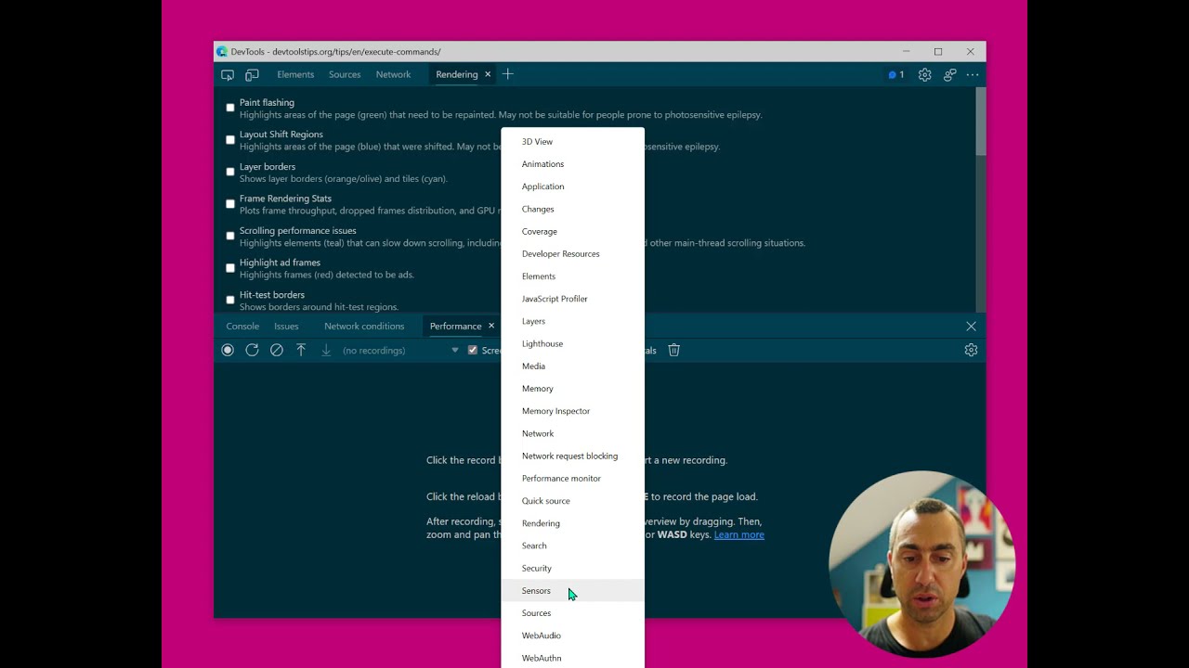The height and width of the screenshot is (668, 1189).
Task: Click save profile down-arrow icon
Action: 326,350
